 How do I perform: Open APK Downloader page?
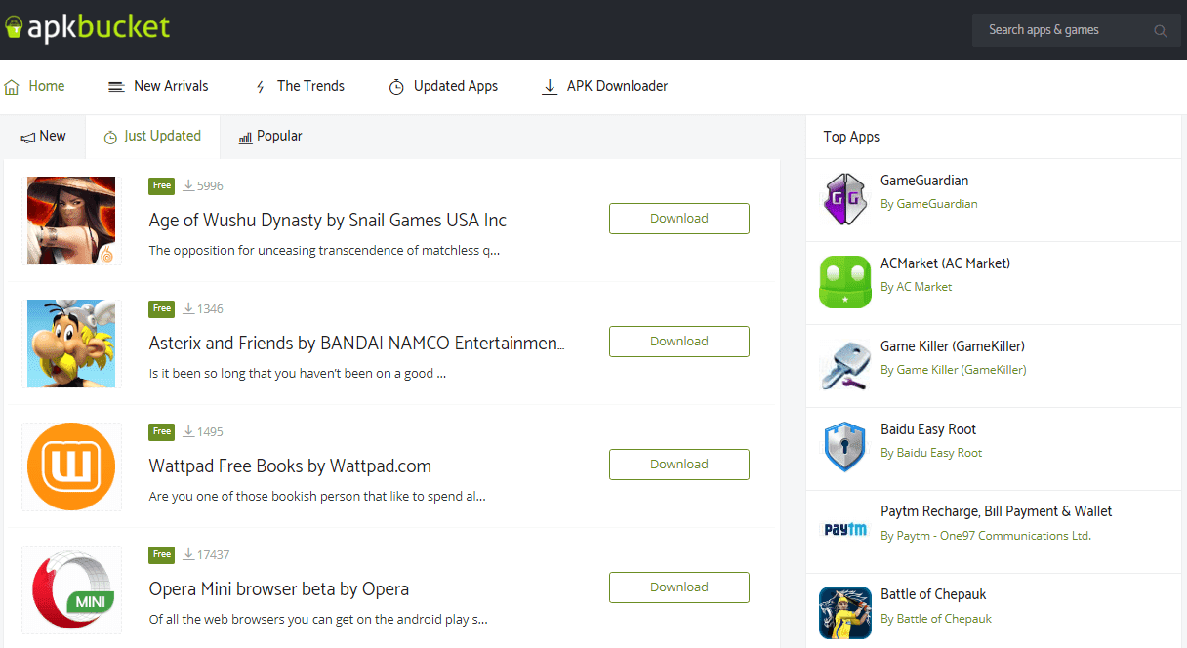coord(605,86)
